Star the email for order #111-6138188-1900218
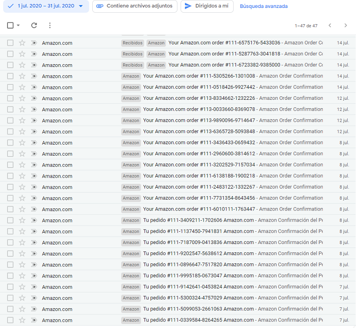Viewport: 356px width, 328px height. click(22, 176)
